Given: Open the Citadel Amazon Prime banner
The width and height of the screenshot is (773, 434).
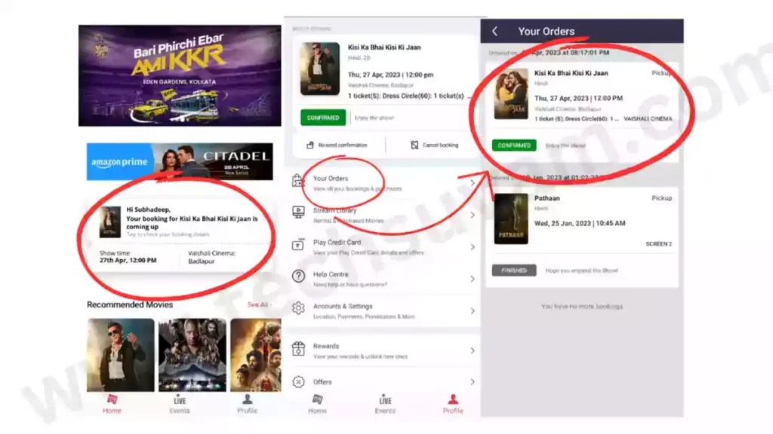Looking at the screenshot, I should (179, 161).
